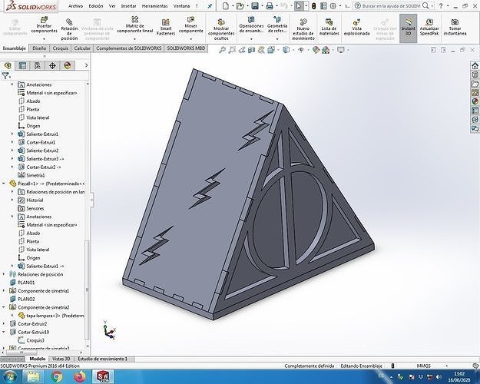The height and width of the screenshot is (384, 480).
Task: Select the Relación de posición tool
Action: click(x=69, y=29)
